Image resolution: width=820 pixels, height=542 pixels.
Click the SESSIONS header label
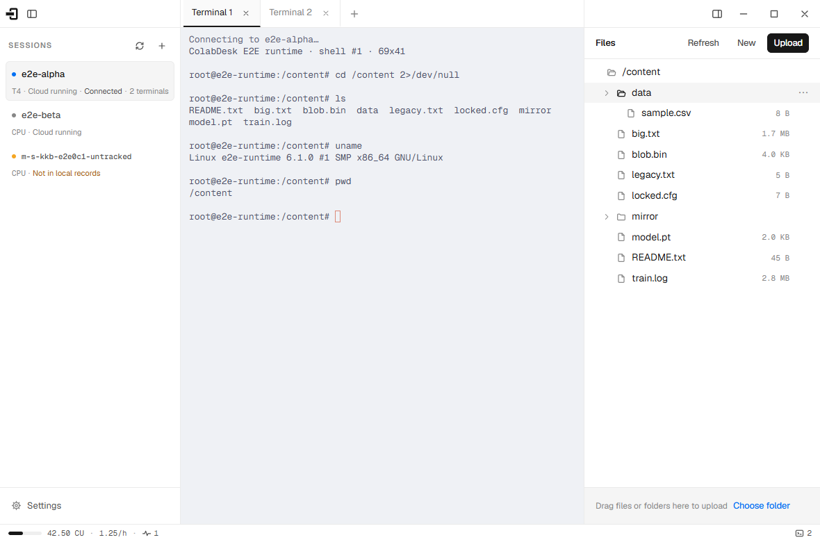coord(30,46)
